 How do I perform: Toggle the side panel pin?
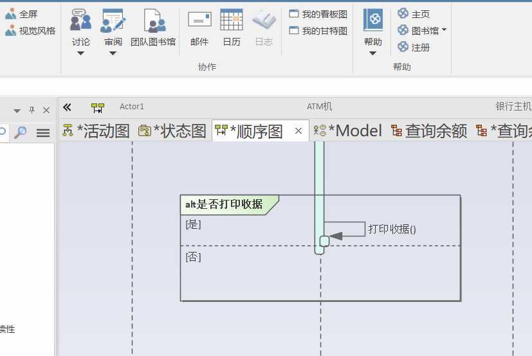[x=32, y=110]
